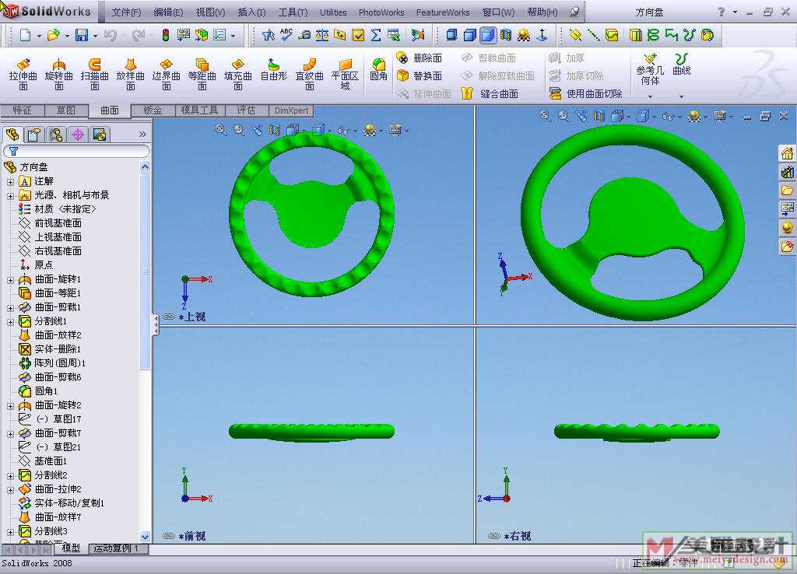Expand the 曲面-旋转2 feature node
Screen dimensions: 797x574
click(11, 406)
